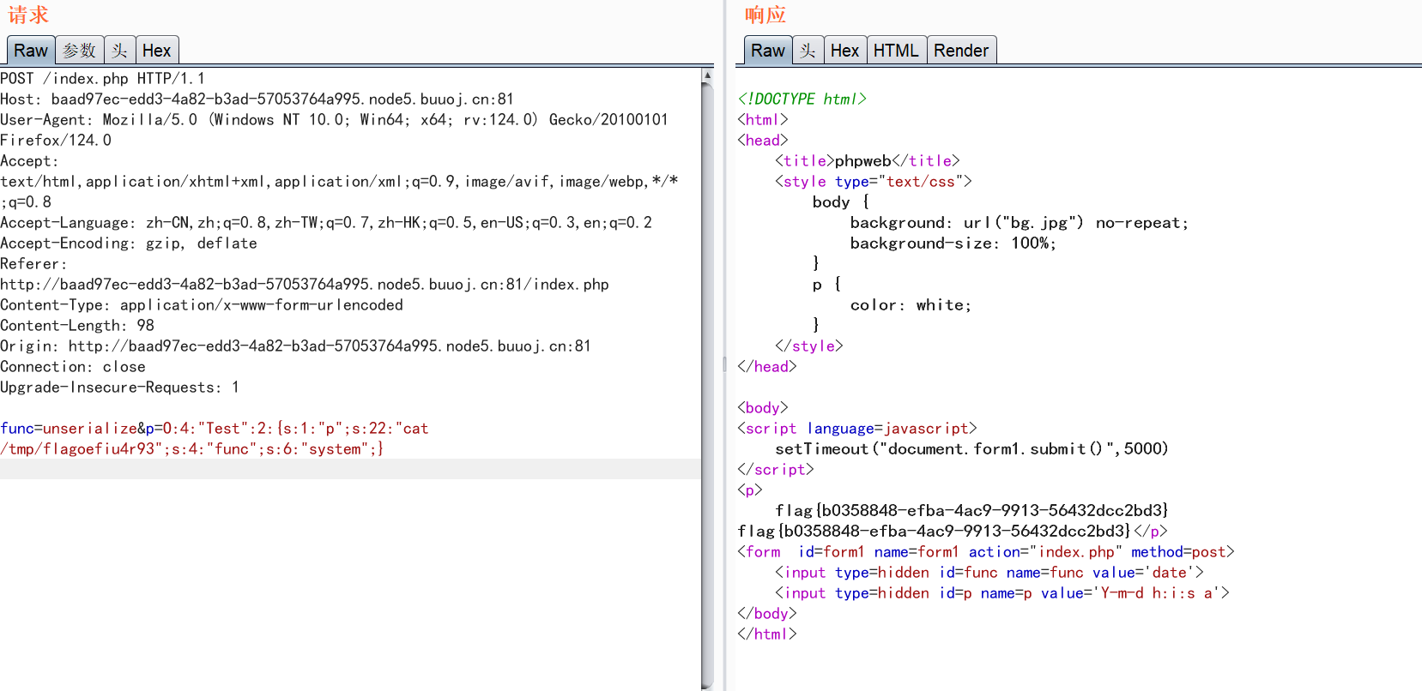
Task: Open the request 头 tab
Action: click(119, 51)
